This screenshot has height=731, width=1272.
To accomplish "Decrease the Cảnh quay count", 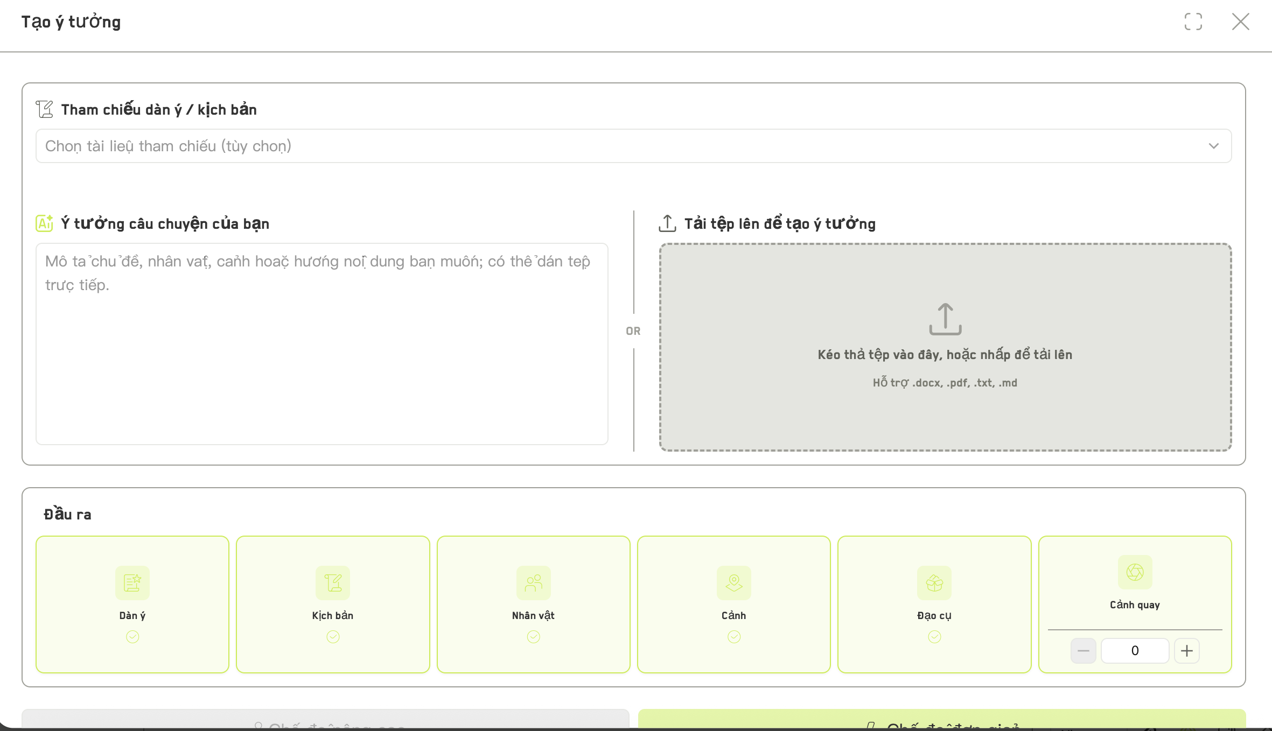I will (1084, 651).
